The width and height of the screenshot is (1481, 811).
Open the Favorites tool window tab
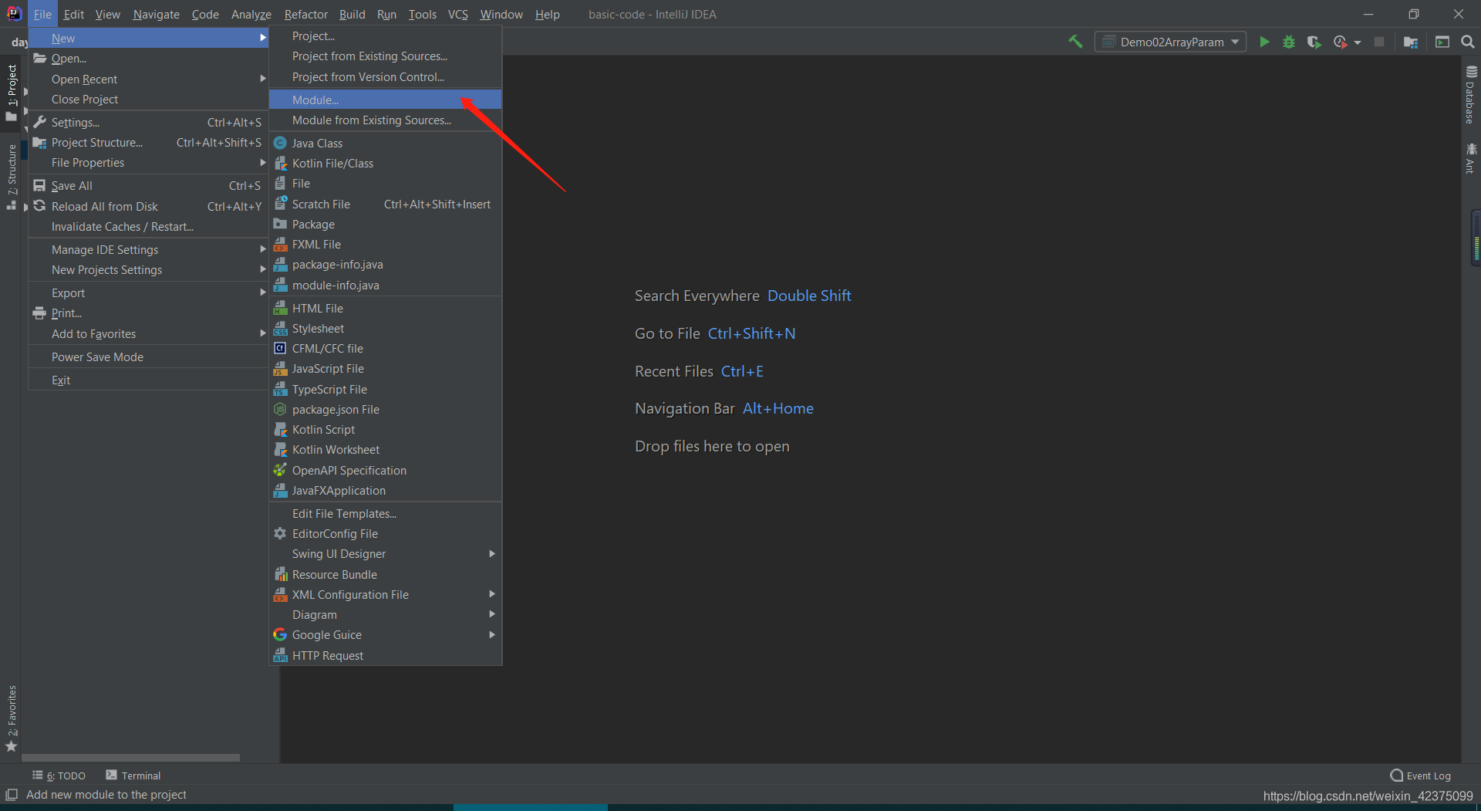point(12,718)
